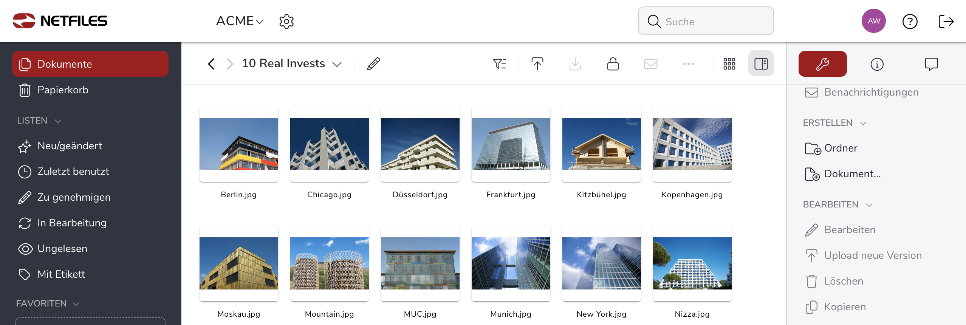Open the AW user avatar
This screenshot has height=325, width=966.
[873, 21]
